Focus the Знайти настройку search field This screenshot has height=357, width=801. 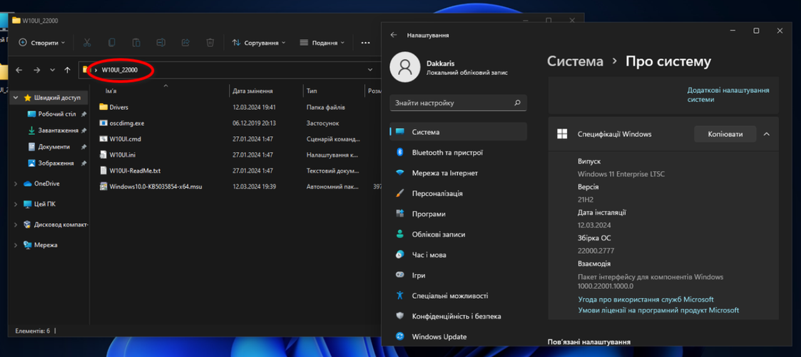point(458,103)
